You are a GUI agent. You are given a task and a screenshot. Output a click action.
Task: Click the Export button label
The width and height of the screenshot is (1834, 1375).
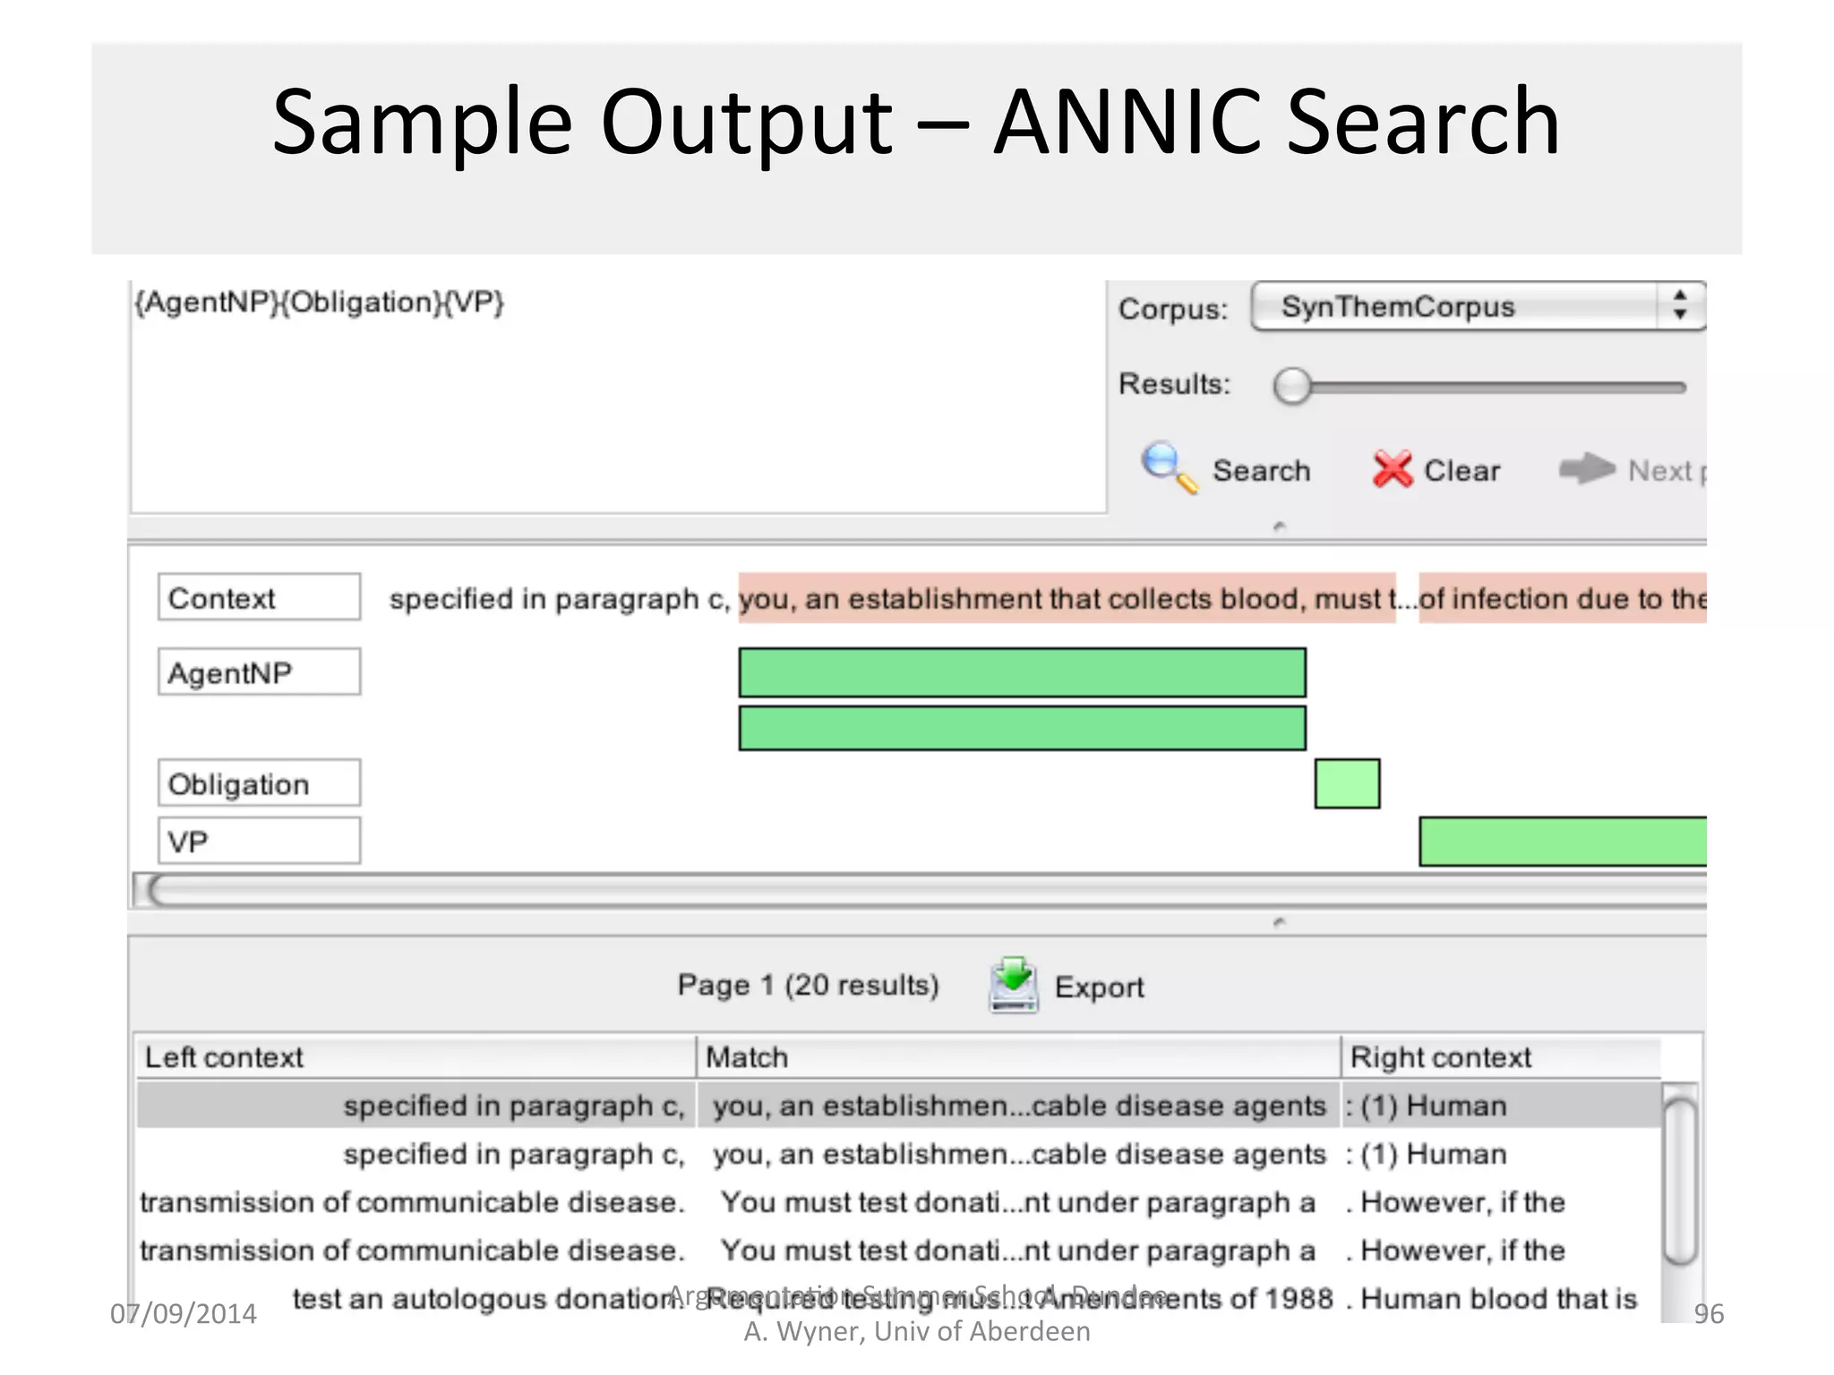point(1099,986)
